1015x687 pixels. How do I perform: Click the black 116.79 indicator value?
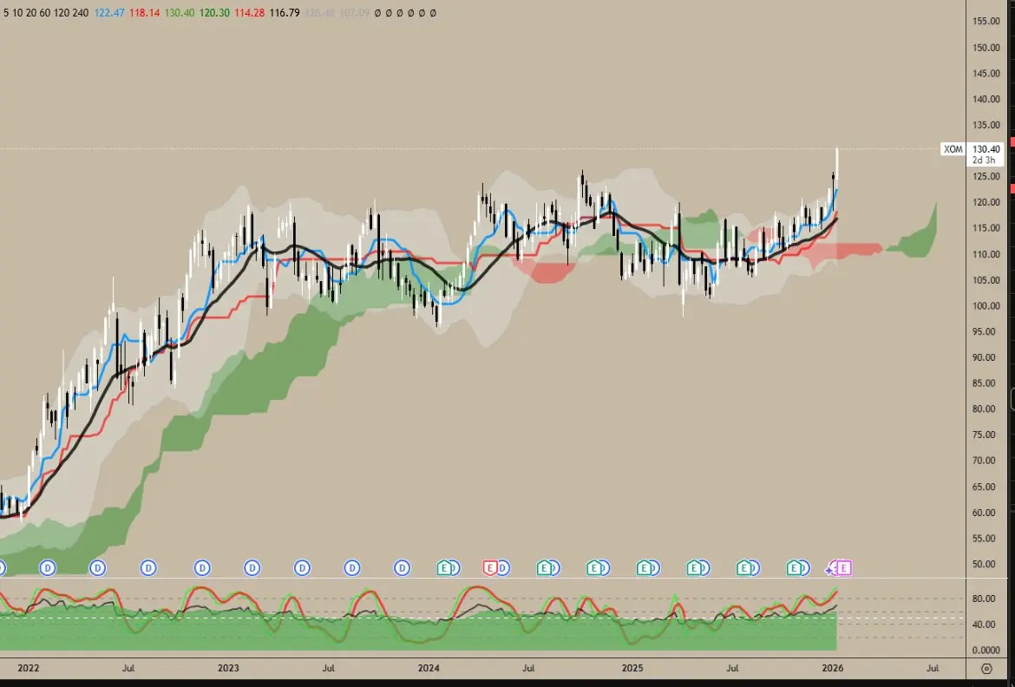285,13
